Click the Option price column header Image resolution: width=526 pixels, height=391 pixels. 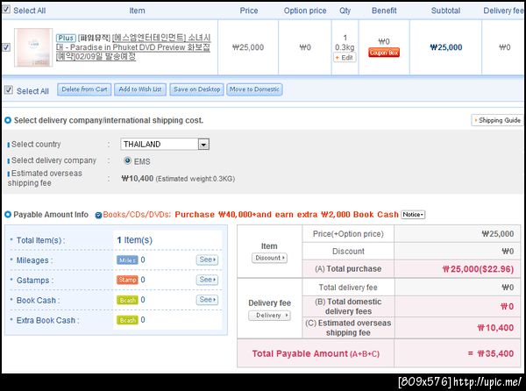click(x=305, y=11)
